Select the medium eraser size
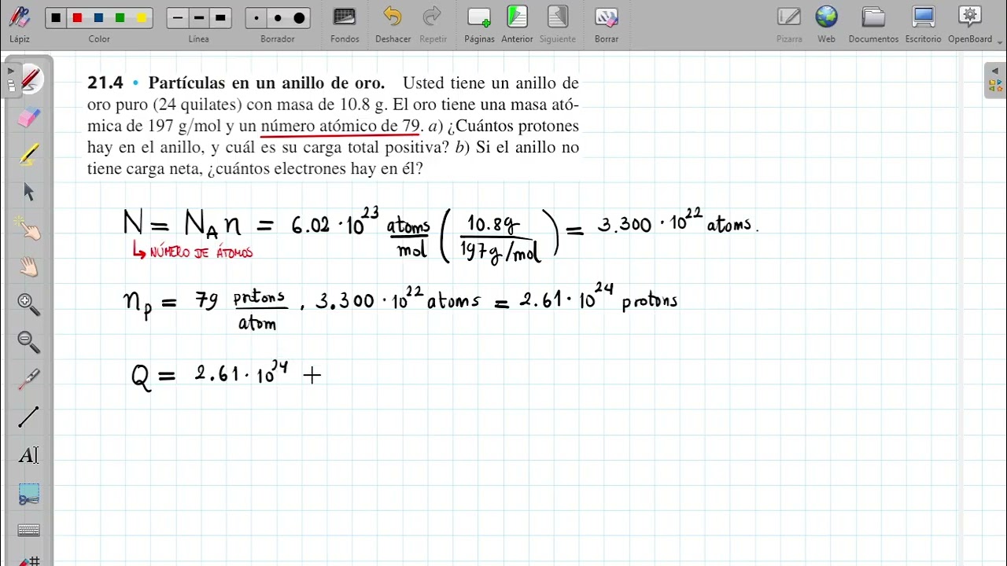Screen dimensions: 1007x566 tap(278, 18)
